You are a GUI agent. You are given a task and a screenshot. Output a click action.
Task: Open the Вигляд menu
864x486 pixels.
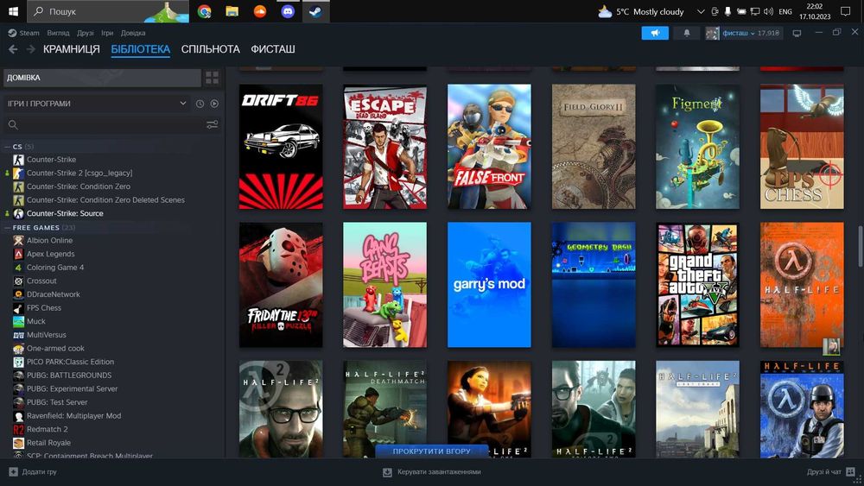58,33
